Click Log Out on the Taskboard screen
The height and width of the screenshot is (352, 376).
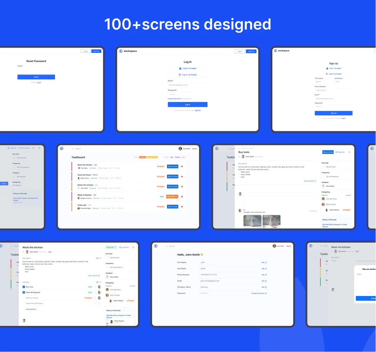(x=195, y=149)
